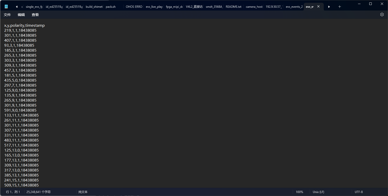Viewport: 388px width, 196px height.
Task: Click the UTF-8 encoding indicator
Action: pos(358,192)
